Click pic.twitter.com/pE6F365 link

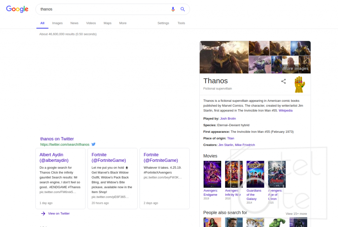pyautogui.click(x=110, y=197)
